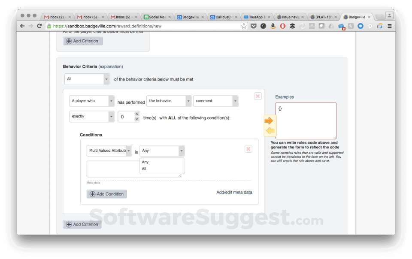Open the Amazon extension icon
Viewport: 412px width, 259px height.
pos(273,26)
